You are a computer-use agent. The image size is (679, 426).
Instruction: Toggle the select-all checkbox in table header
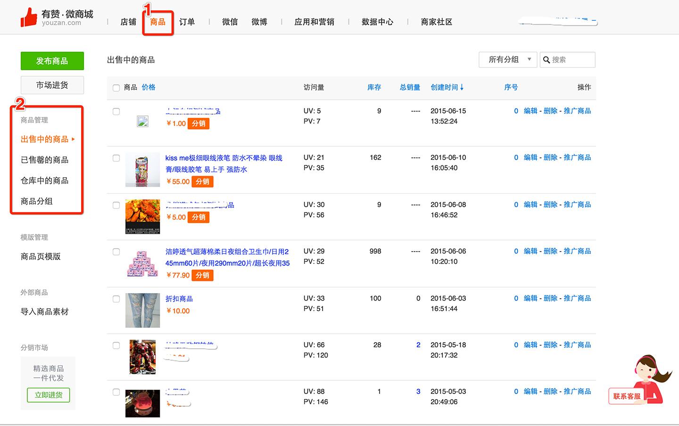pos(116,88)
